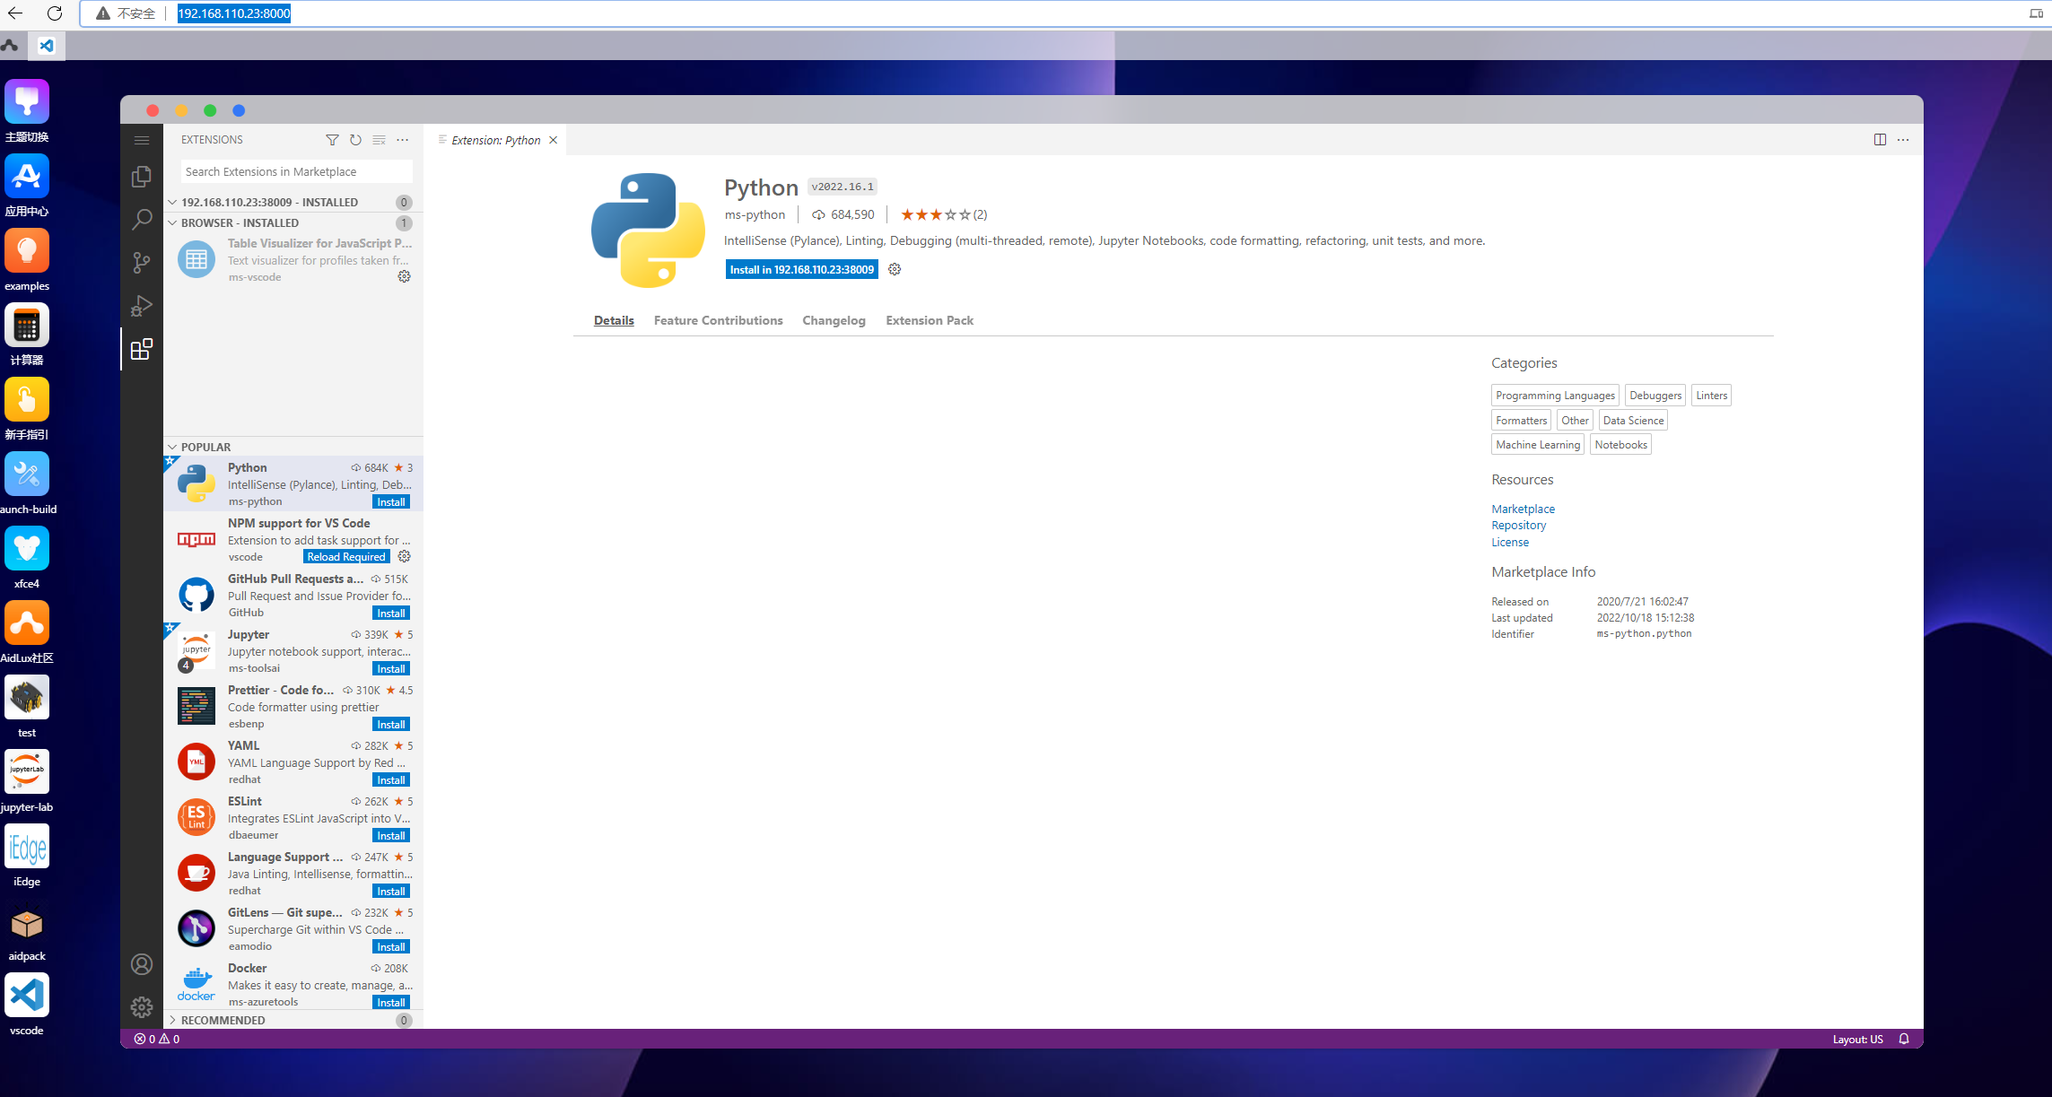Click the browser address bar URL
Image resolution: width=2052 pixels, height=1097 pixels.
point(233,13)
